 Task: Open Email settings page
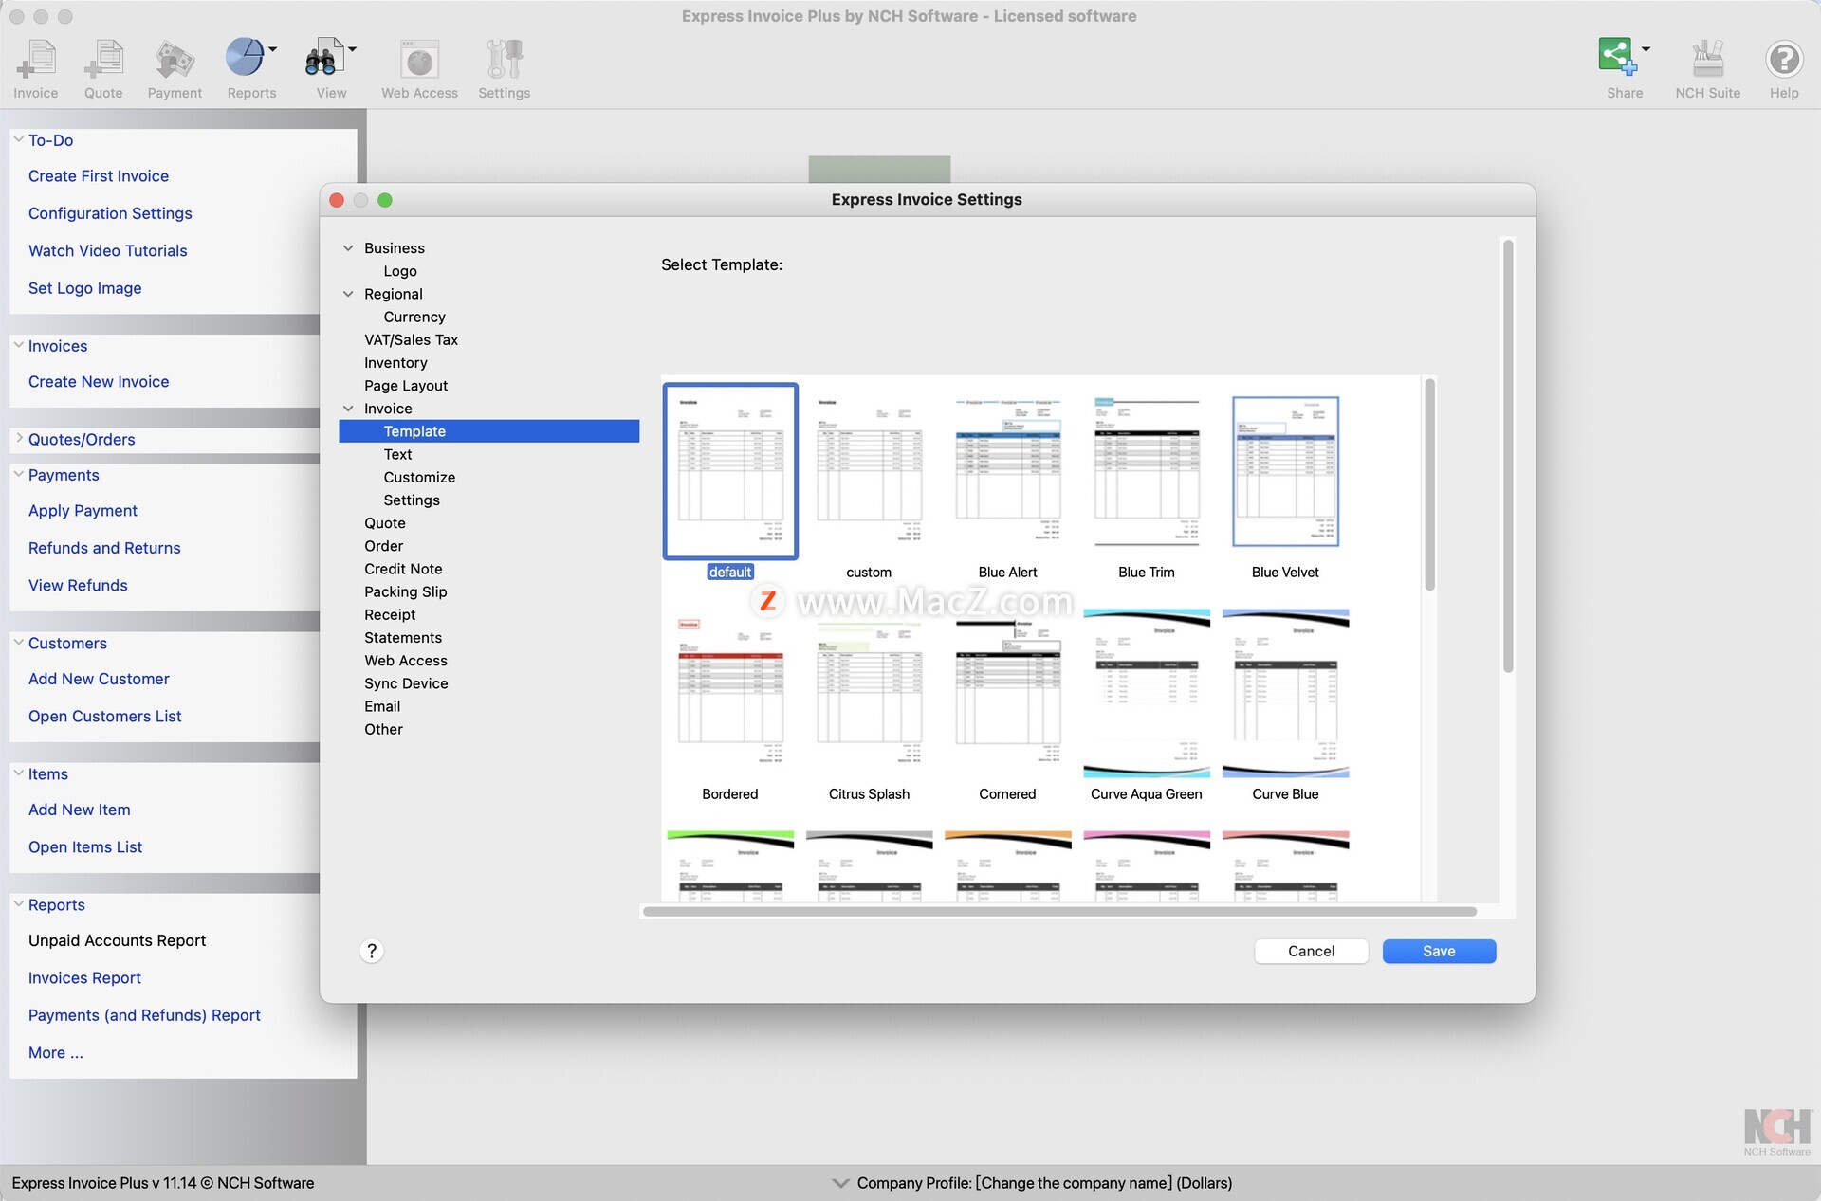pyautogui.click(x=382, y=706)
